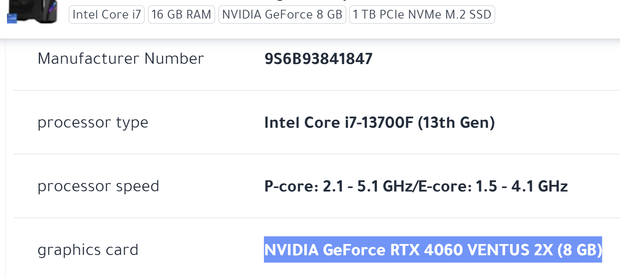Click the processor type label

click(93, 123)
